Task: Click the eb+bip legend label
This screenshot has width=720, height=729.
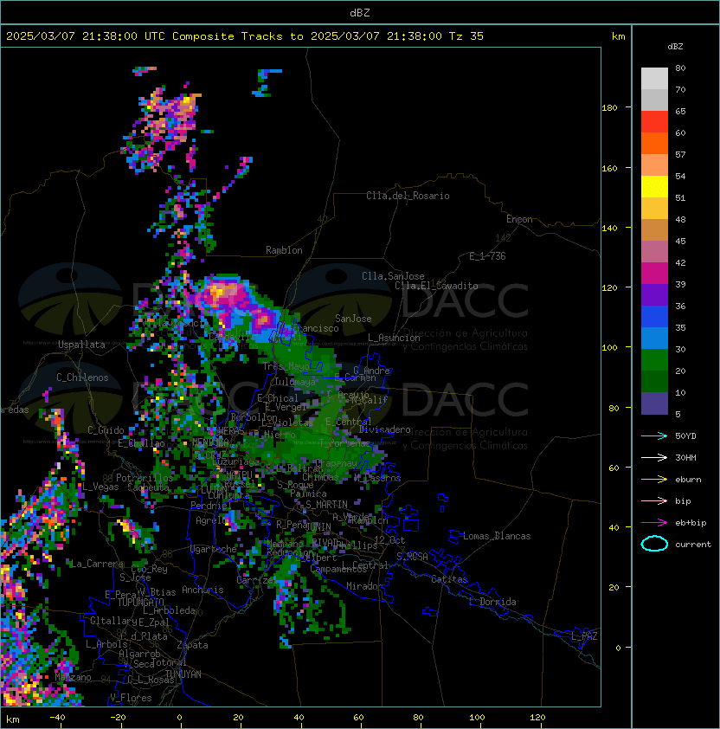Action: pyautogui.click(x=691, y=523)
